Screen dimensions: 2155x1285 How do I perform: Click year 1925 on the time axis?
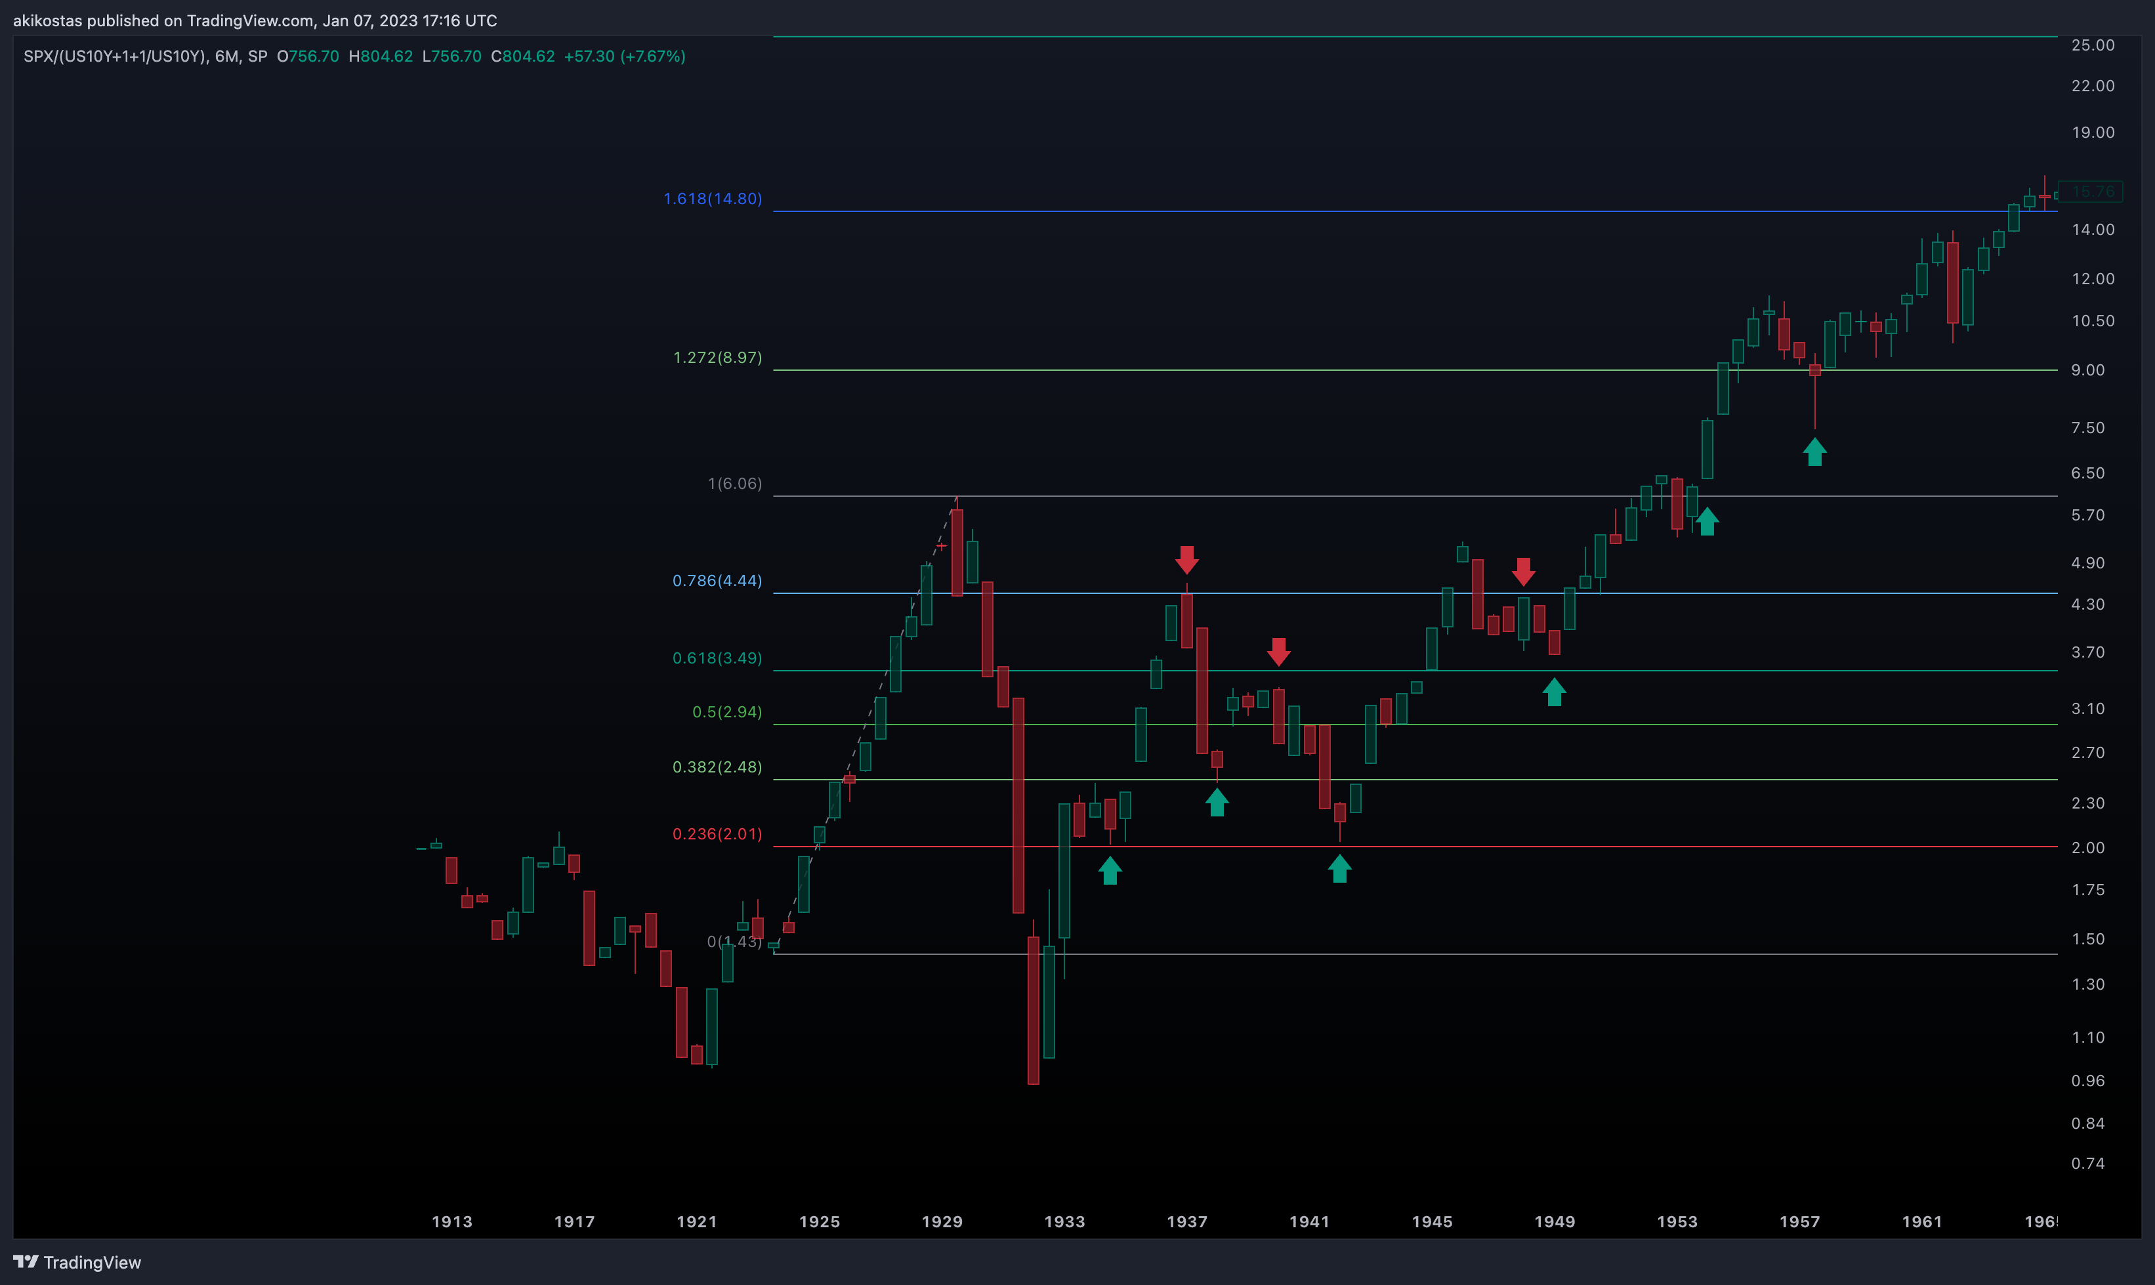[x=820, y=1222]
